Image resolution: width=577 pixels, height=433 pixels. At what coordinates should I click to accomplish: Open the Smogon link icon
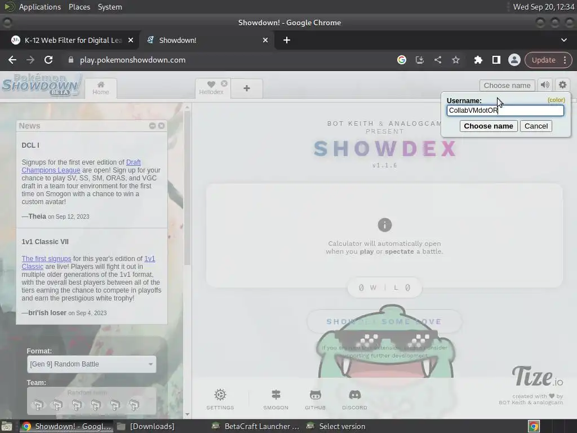click(x=276, y=399)
